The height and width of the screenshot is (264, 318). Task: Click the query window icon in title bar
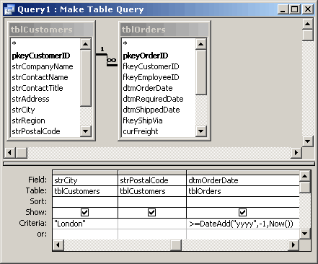point(9,9)
